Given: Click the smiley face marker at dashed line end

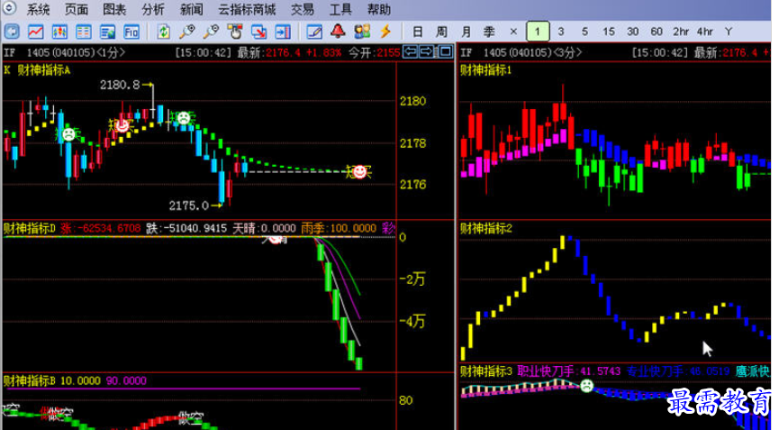Looking at the screenshot, I should tap(359, 172).
